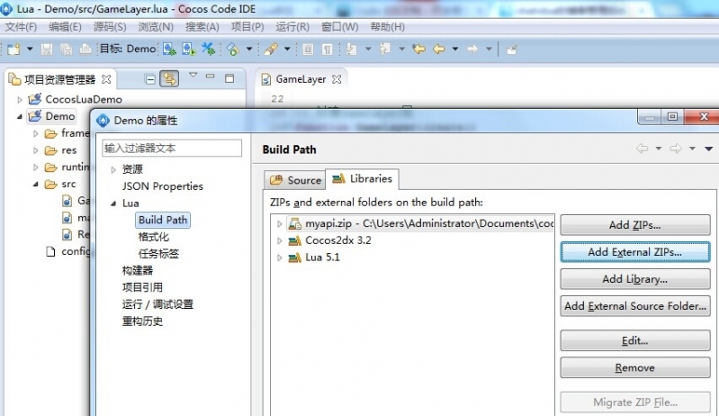Select Build Path under Lua
719x416 pixels.
coord(163,220)
